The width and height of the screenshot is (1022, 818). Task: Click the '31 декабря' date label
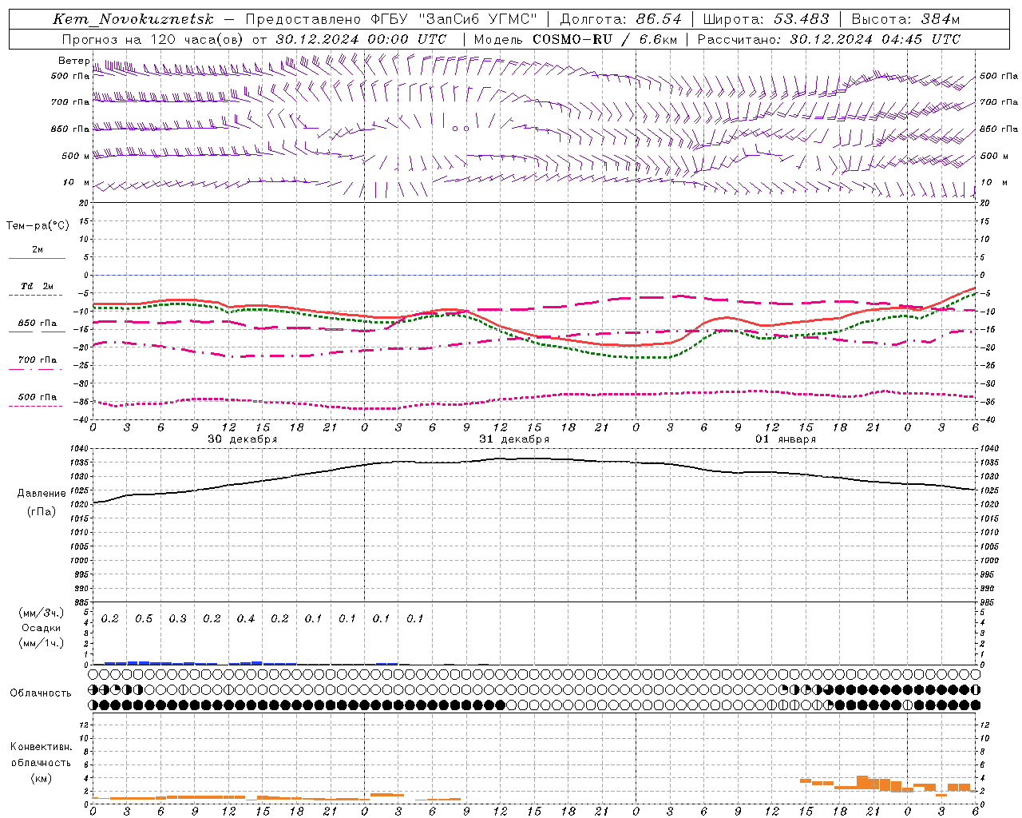pyautogui.click(x=514, y=439)
